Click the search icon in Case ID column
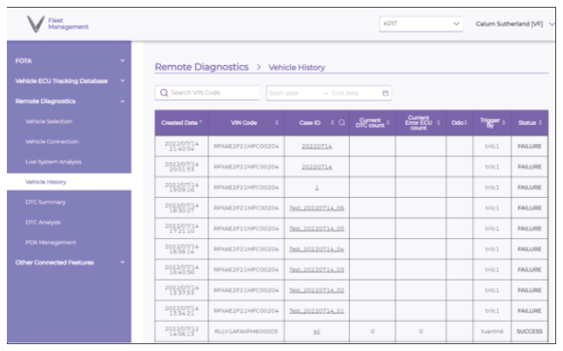563x351 pixels. click(x=342, y=123)
